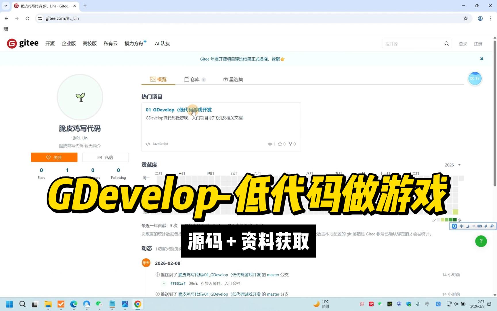Click the 私信 message button
The height and width of the screenshot is (311, 497).
tap(106, 157)
